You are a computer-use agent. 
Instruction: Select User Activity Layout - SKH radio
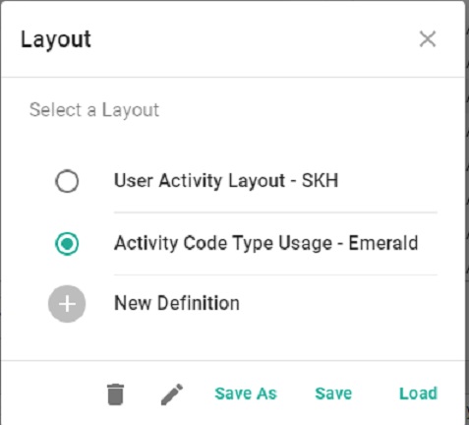[x=67, y=181]
